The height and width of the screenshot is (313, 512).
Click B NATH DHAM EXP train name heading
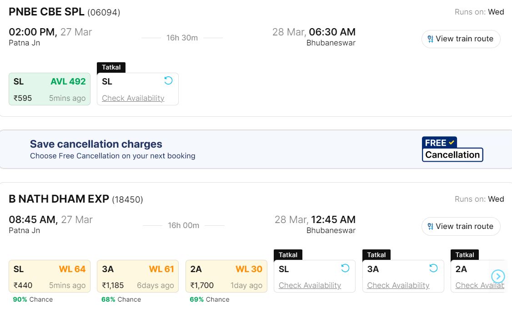pos(59,199)
